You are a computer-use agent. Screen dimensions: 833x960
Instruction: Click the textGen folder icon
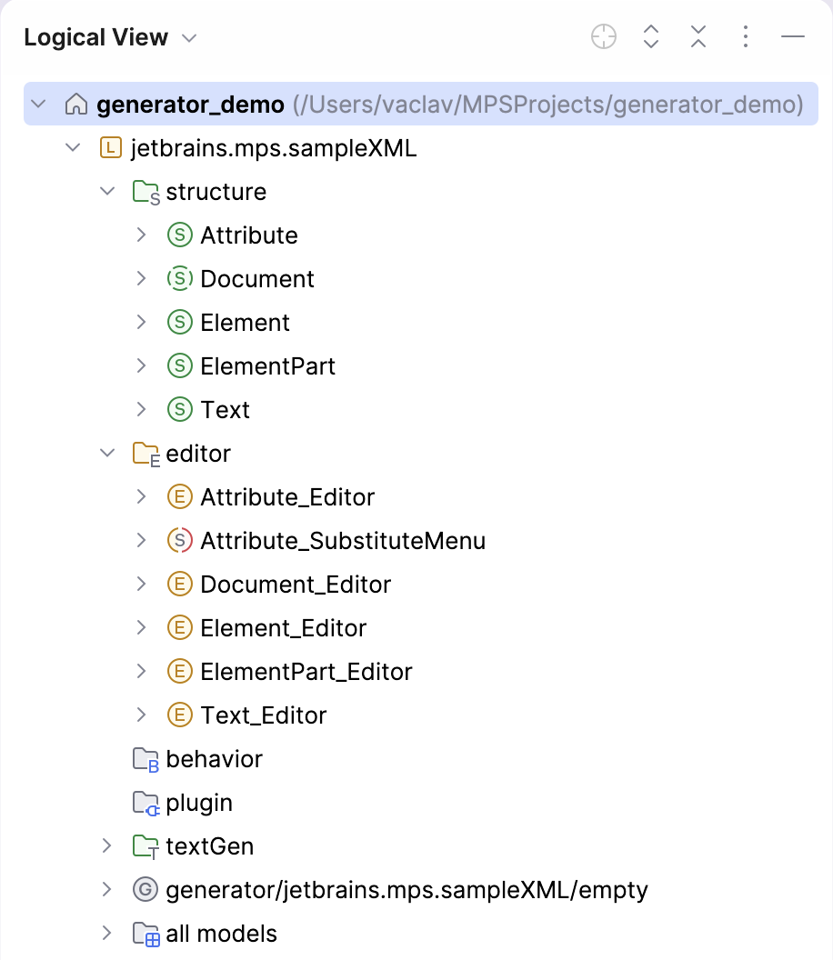point(146,846)
